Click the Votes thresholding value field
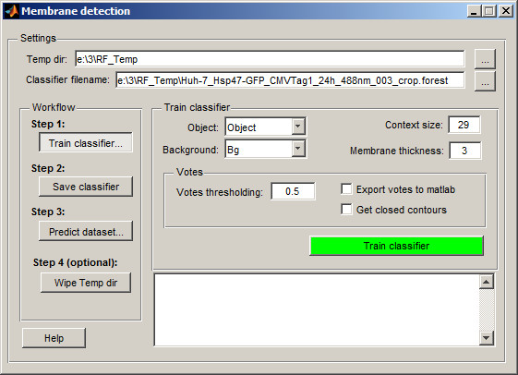518x375 pixels. coord(293,191)
